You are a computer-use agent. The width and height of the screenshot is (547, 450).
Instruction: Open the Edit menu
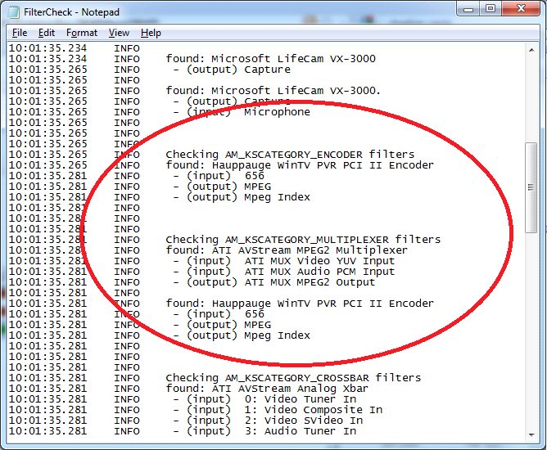(x=47, y=33)
